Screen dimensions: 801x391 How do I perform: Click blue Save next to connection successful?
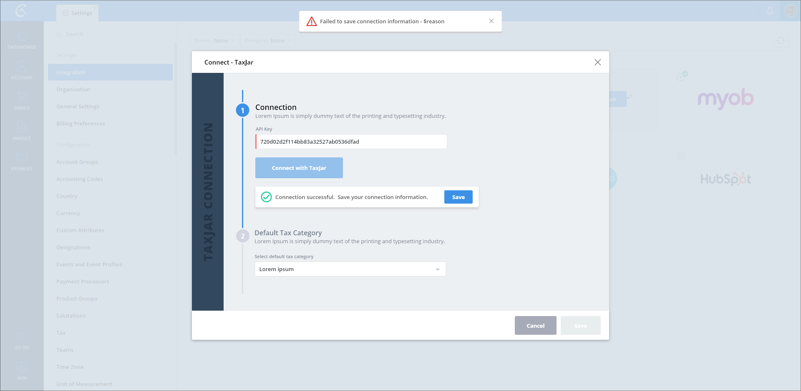tap(458, 197)
